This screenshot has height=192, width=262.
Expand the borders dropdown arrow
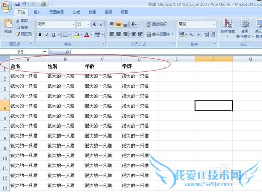tap(70, 35)
